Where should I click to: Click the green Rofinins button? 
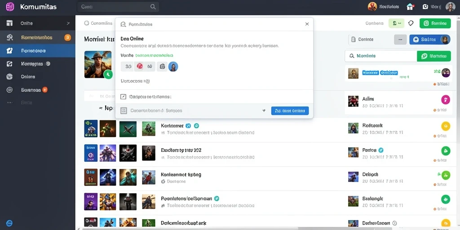[x=433, y=56]
